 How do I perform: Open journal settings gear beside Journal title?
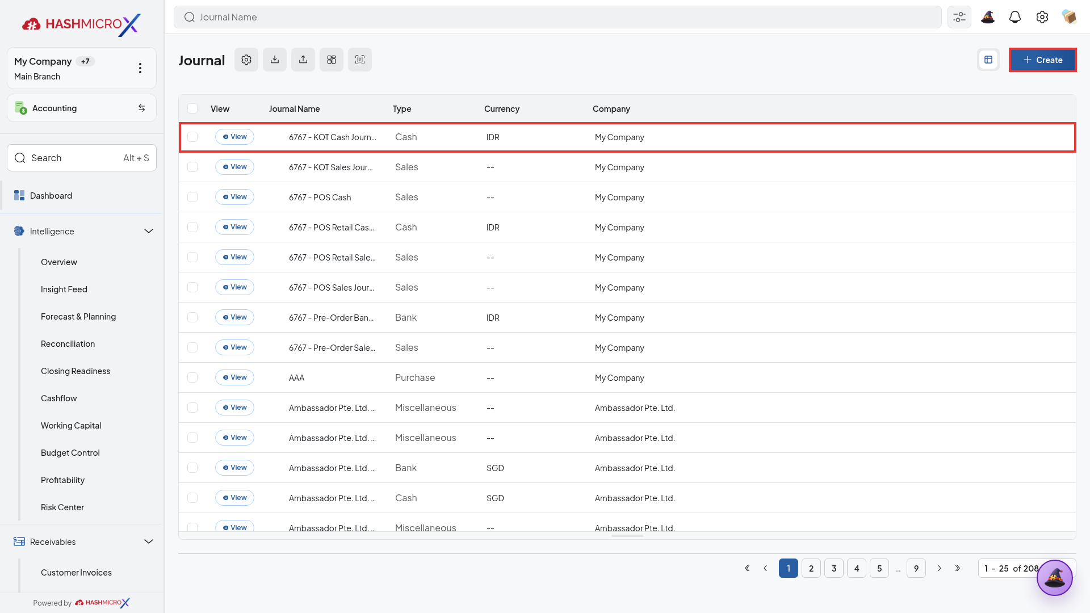(x=246, y=60)
